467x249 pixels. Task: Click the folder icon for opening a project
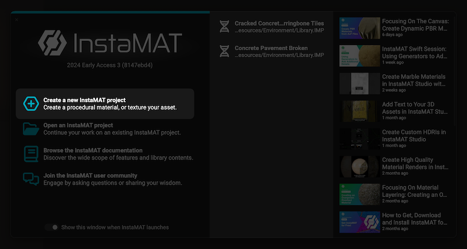point(31,129)
